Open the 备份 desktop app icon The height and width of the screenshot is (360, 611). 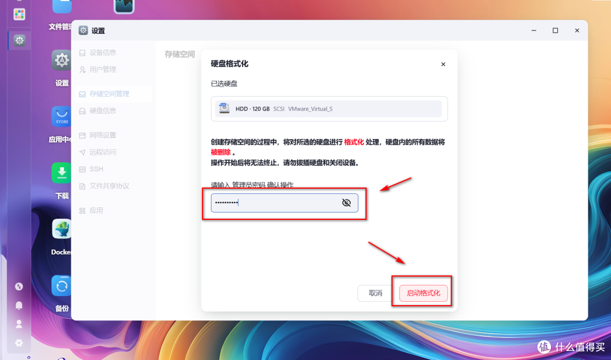62,285
